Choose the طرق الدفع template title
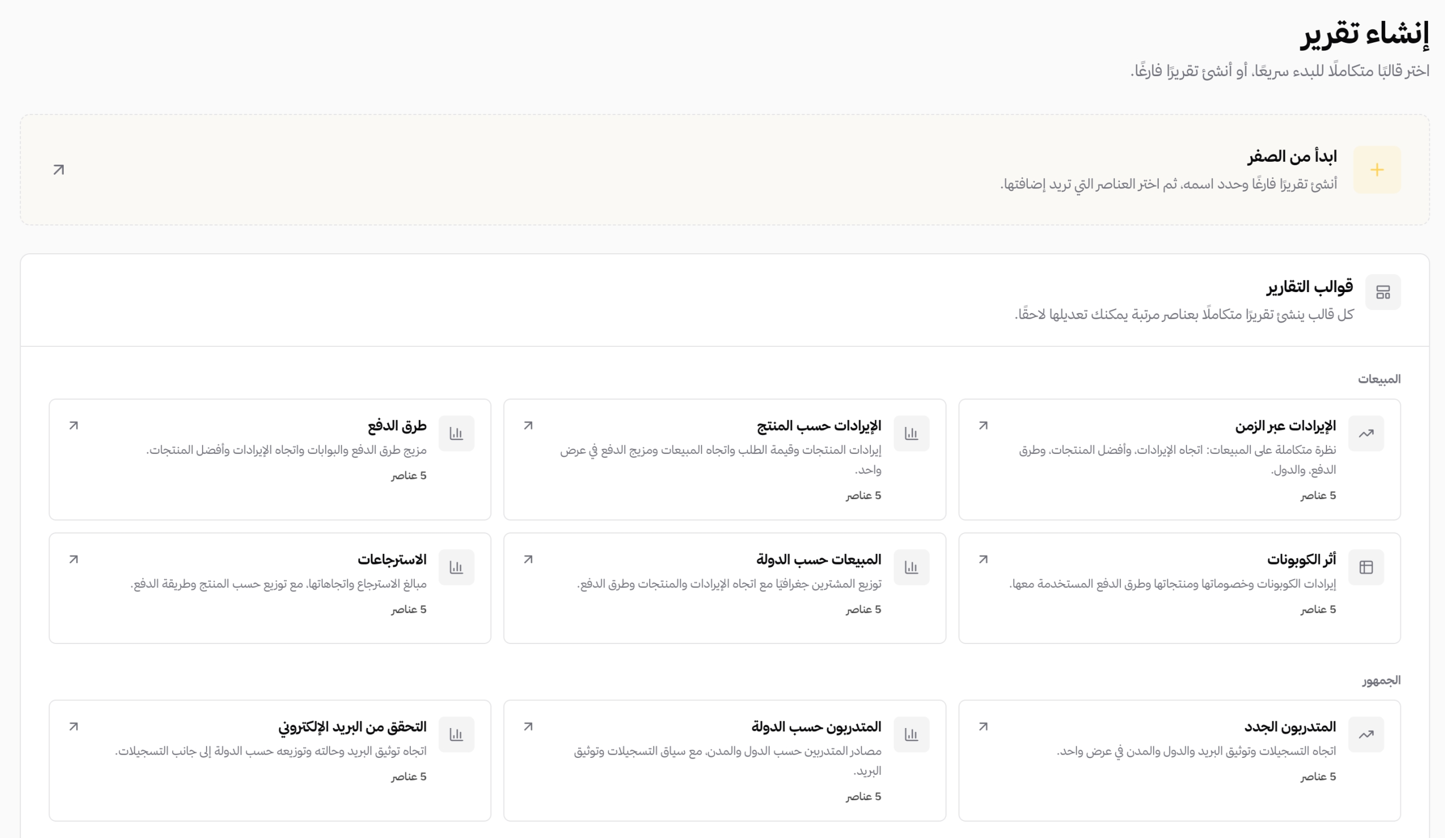1445x838 pixels. pyautogui.click(x=397, y=426)
